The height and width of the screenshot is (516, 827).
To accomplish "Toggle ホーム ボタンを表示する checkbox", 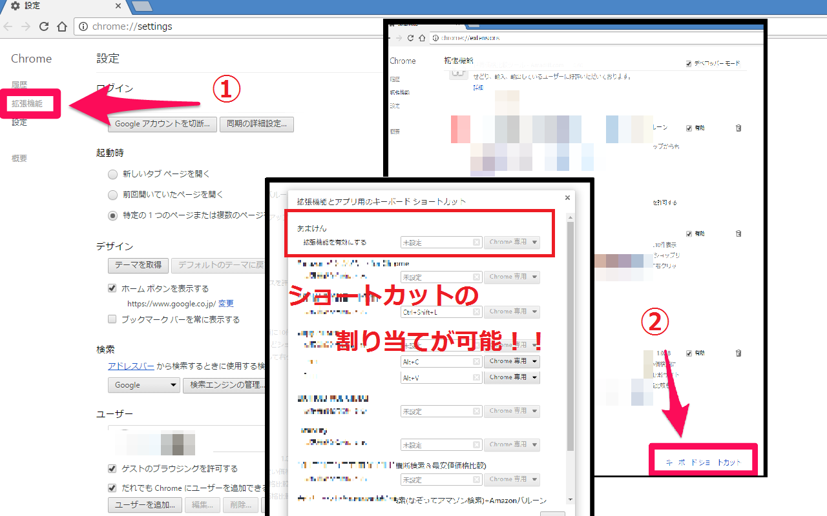I will (112, 288).
